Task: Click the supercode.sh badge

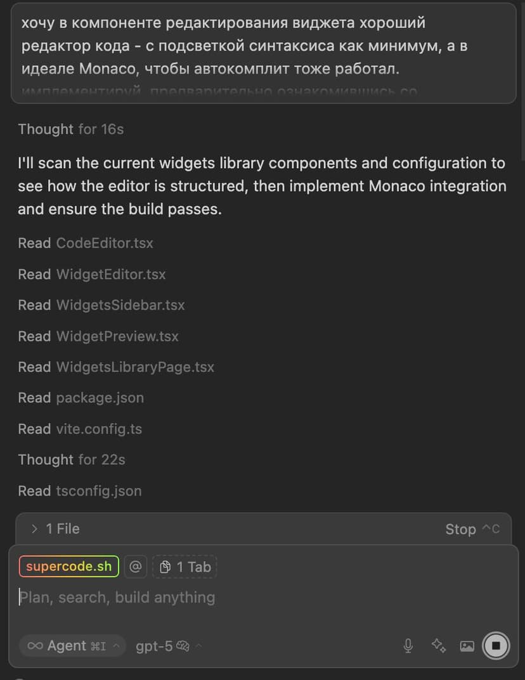Action: pos(68,566)
